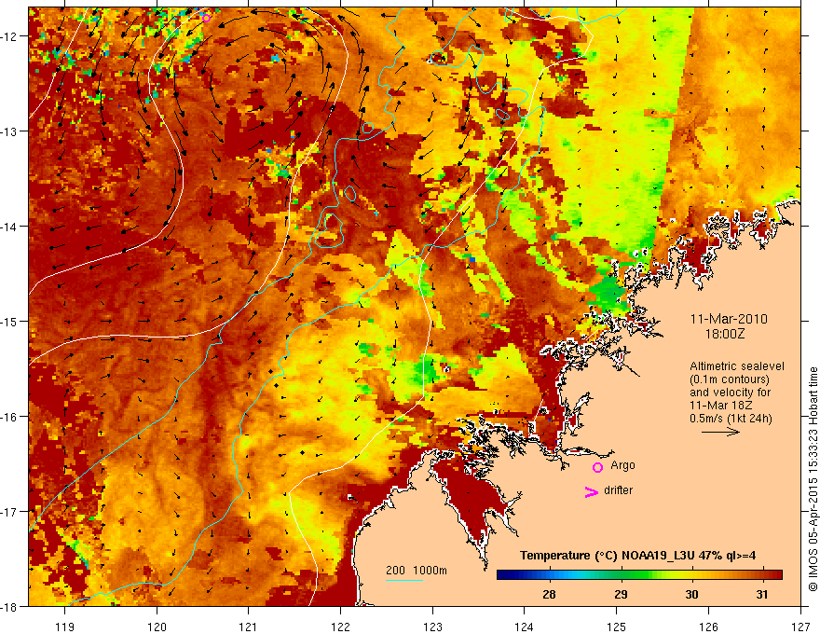Viewport: 820px width, 634px height.
Task: Click the '18:00Z' time label
Action: coord(724,334)
